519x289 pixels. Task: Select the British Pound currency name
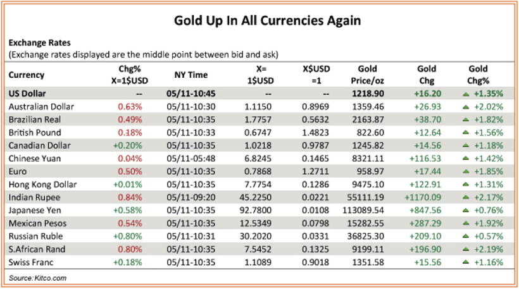point(35,132)
